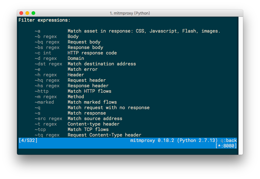
Task: Click the '~q' filter expression
Action: coord(38,108)
